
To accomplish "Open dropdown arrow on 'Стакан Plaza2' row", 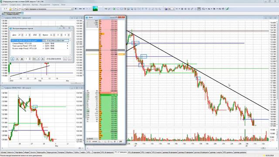I will [68, 44].
